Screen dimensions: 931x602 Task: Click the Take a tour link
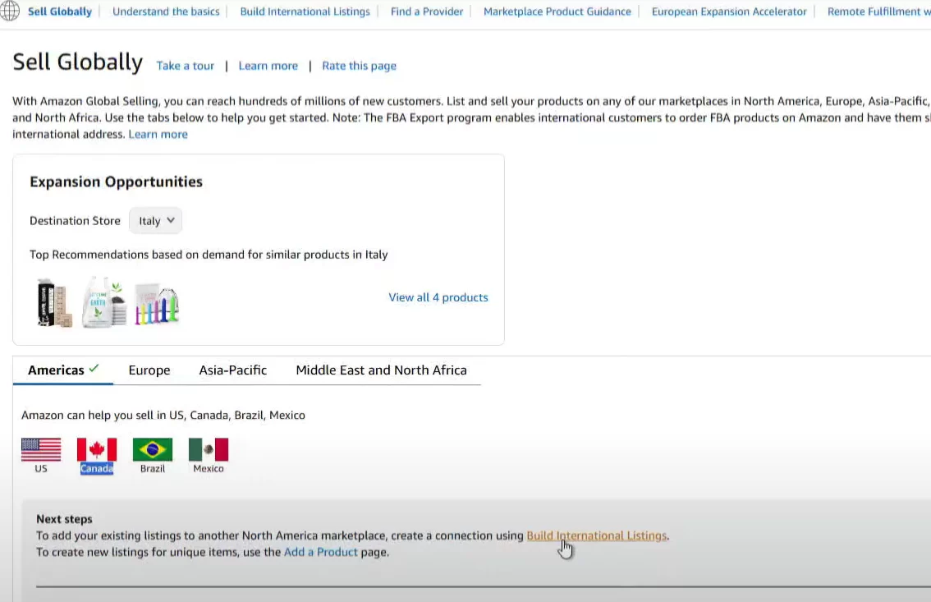[186, 66]
